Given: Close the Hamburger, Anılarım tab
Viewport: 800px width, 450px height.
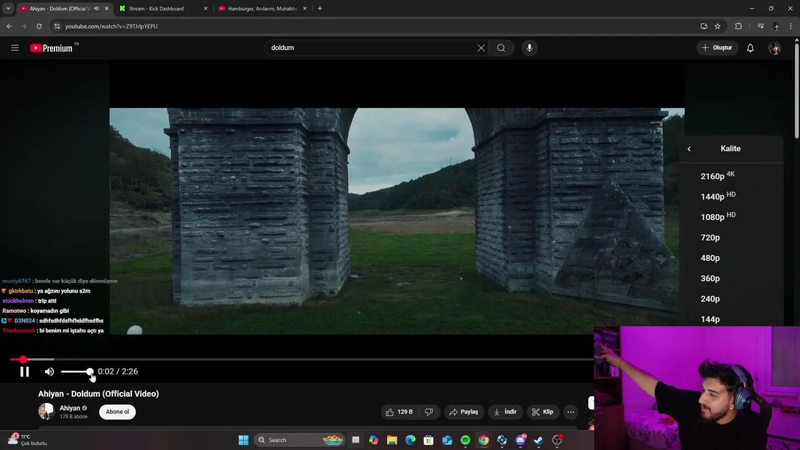Looking at the screenshot, I should (x=305, y=9).
